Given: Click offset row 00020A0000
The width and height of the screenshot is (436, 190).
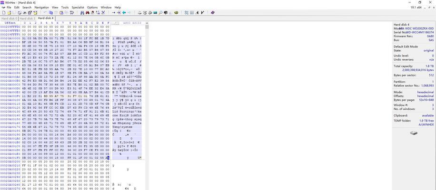Looking at the screenshot, I should point(10,38).
